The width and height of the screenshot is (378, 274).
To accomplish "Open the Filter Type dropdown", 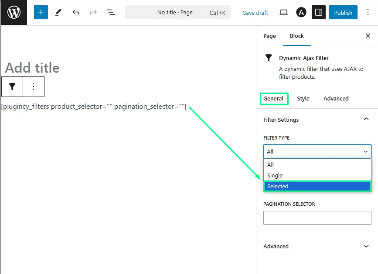I will pos(317,151).
